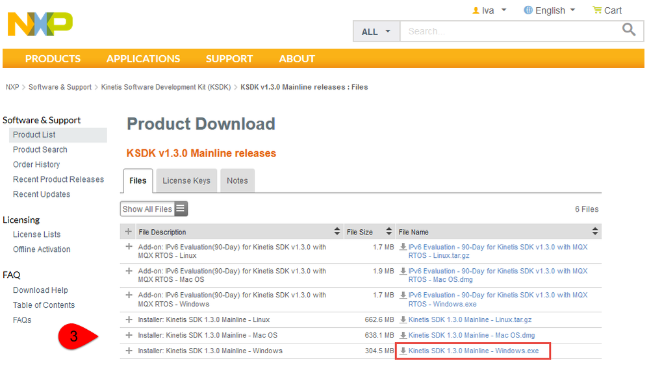Open the ABOUT menu
Screen dimensions: 649x374
coord(297,58)
